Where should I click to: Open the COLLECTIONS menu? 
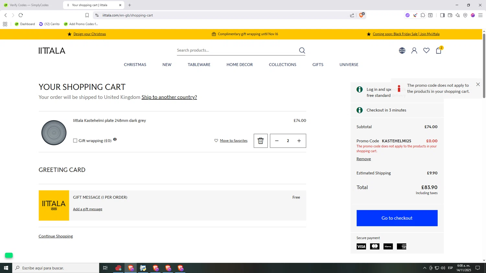[x=283, y=65]
